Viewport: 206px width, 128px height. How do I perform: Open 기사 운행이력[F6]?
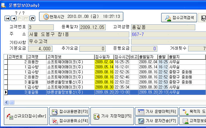(157, 112)
